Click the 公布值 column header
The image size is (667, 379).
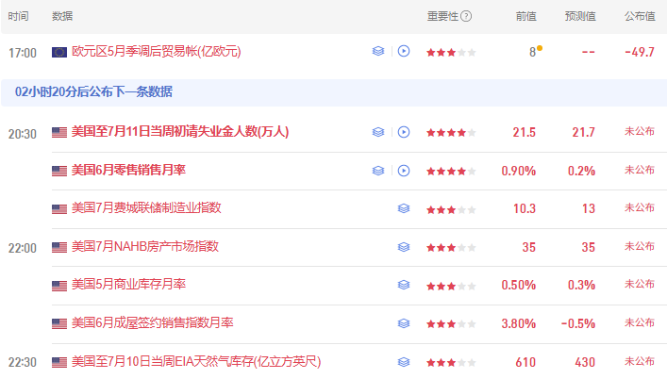[640, 16]
